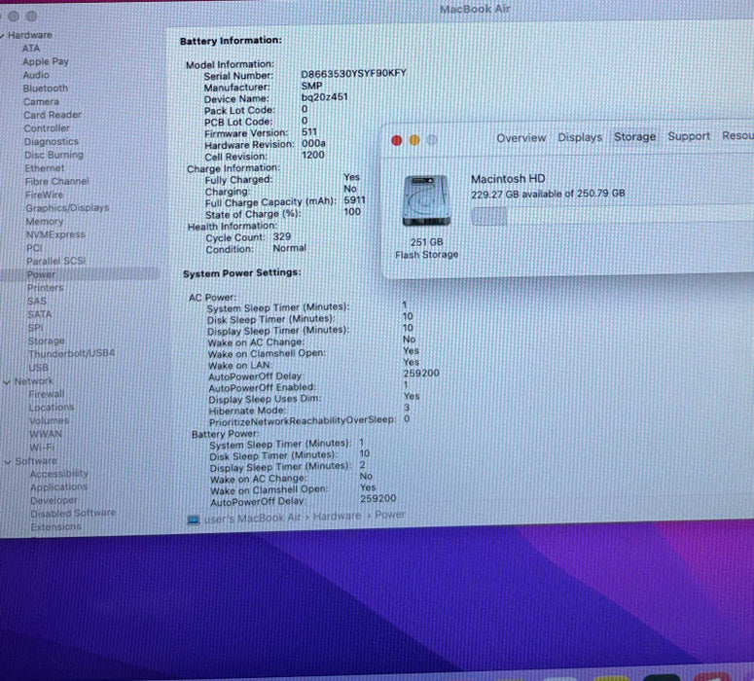Select Controller in the sidebar

(47, 128)
